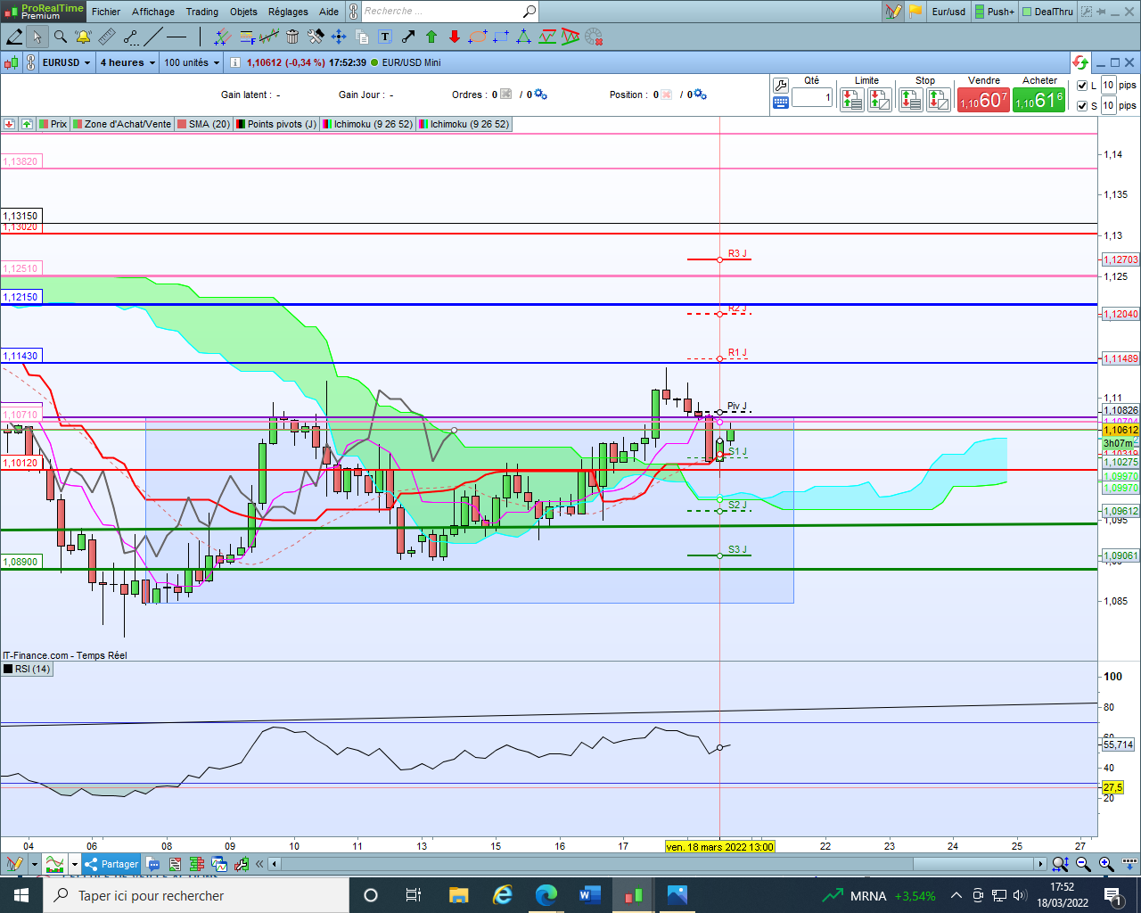Toggle the S pips checkbox
The height and width of the screenshot is (913, 1141).
pyautogui.click(x=1082, y=106)
